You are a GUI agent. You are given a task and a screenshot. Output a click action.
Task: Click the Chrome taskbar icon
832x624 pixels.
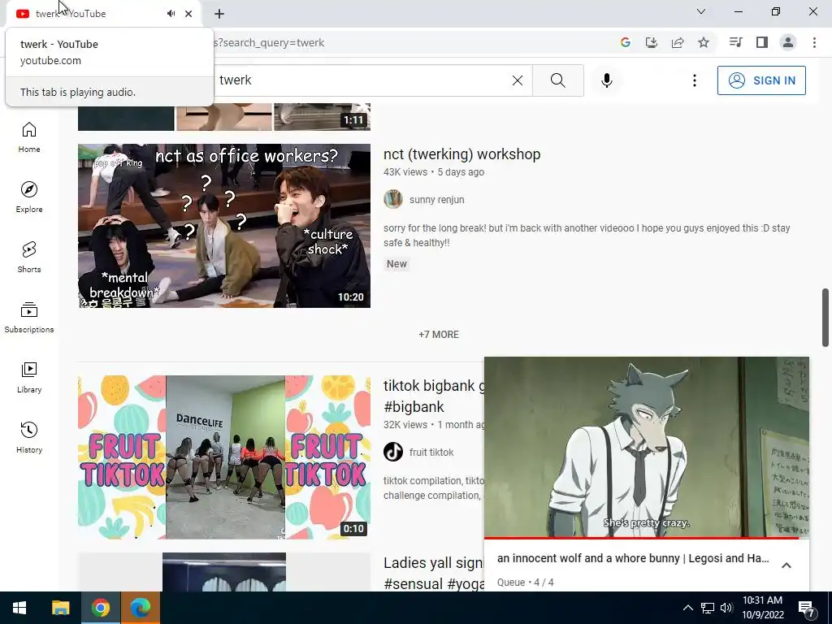(x=100, y=608)
